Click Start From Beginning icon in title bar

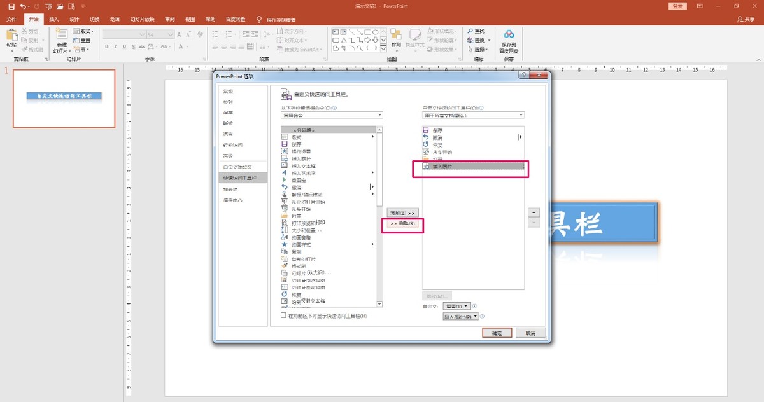(47, 6)
